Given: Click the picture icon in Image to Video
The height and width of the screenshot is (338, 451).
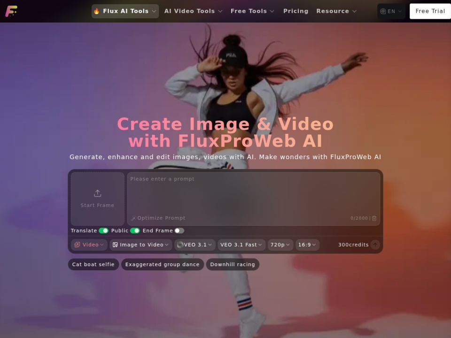Looking at the screenshot, I should click(x=115, y=245).
